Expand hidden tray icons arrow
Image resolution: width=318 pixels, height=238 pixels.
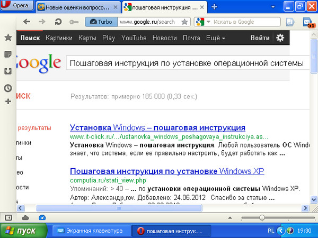coord(281,231)
